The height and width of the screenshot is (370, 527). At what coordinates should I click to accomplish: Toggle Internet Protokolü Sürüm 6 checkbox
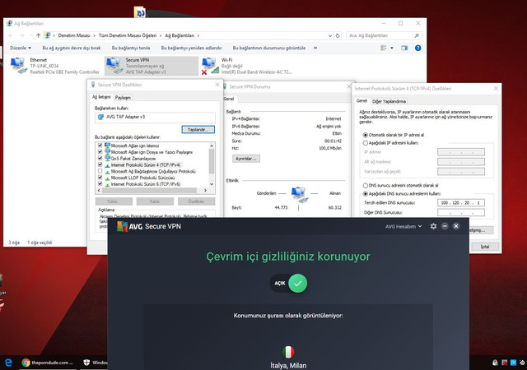point(100,183)
